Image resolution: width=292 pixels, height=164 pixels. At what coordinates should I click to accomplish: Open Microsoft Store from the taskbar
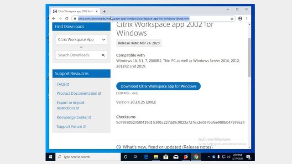click(x=166, y=157)
